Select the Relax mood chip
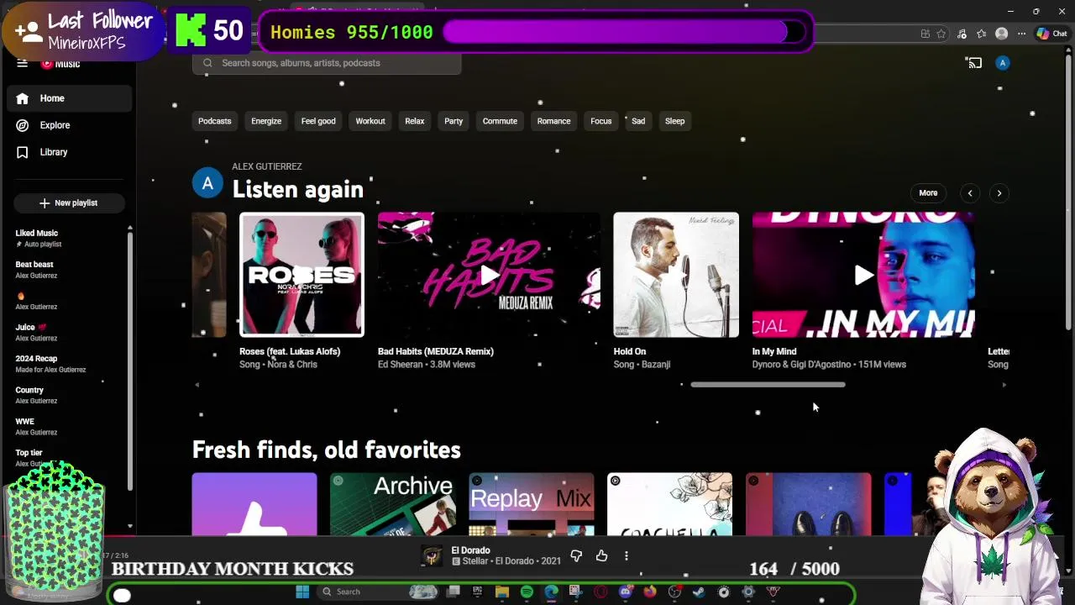This screenshot has height=605, width=1075. click(x=415, y=121)
